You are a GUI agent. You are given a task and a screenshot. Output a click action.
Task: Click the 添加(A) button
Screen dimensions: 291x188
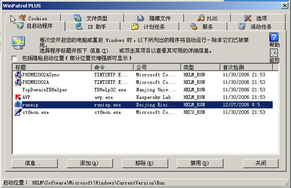point(90,163)
